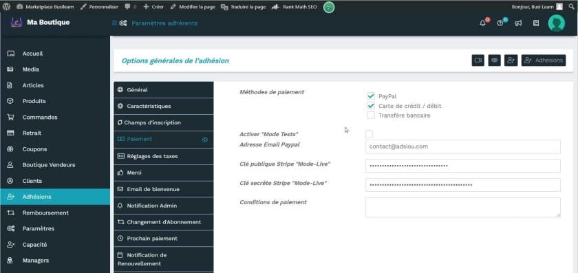
Task: Switch to the Général tab
Action: (x=164, y=90)
